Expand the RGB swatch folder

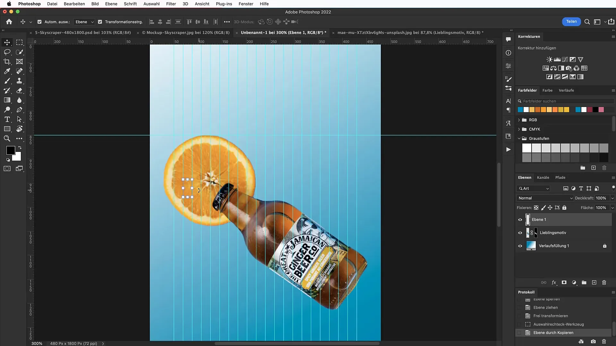coord(519,120)
